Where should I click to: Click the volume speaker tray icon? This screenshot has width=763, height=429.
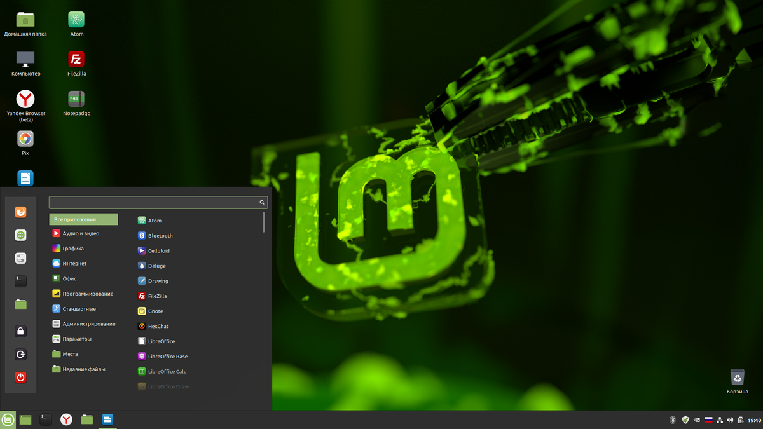pyautogui.click(x=730, y=420)
